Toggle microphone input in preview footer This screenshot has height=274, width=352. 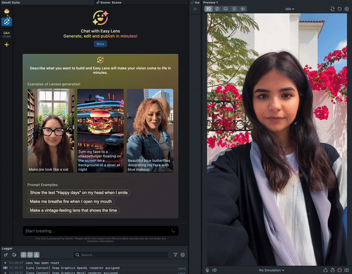[208, 270]
